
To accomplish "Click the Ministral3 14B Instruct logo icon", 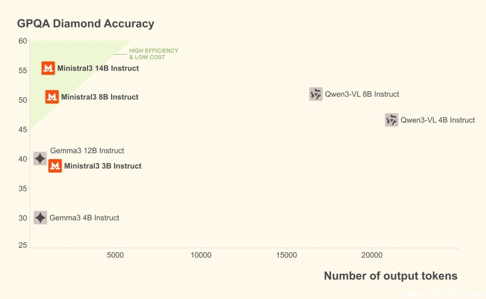I will (x=48, y=68).
